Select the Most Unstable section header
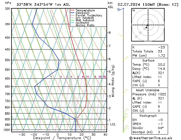 click(x=148, y=90)
